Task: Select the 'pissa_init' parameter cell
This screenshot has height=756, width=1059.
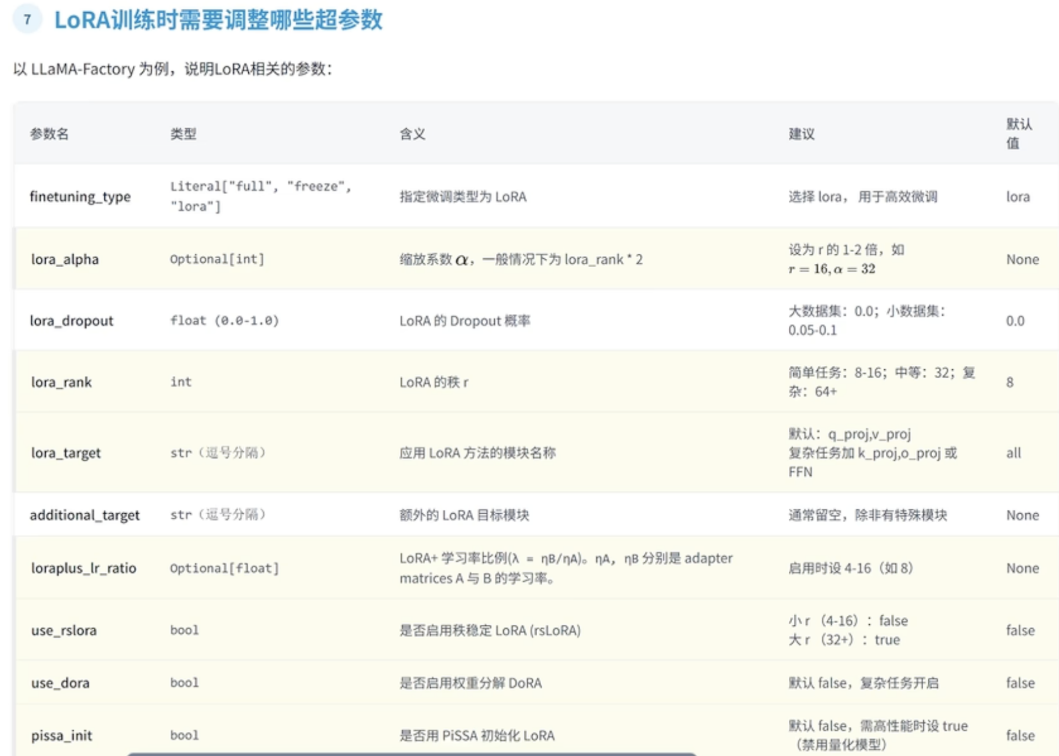Action: point(62,735)
